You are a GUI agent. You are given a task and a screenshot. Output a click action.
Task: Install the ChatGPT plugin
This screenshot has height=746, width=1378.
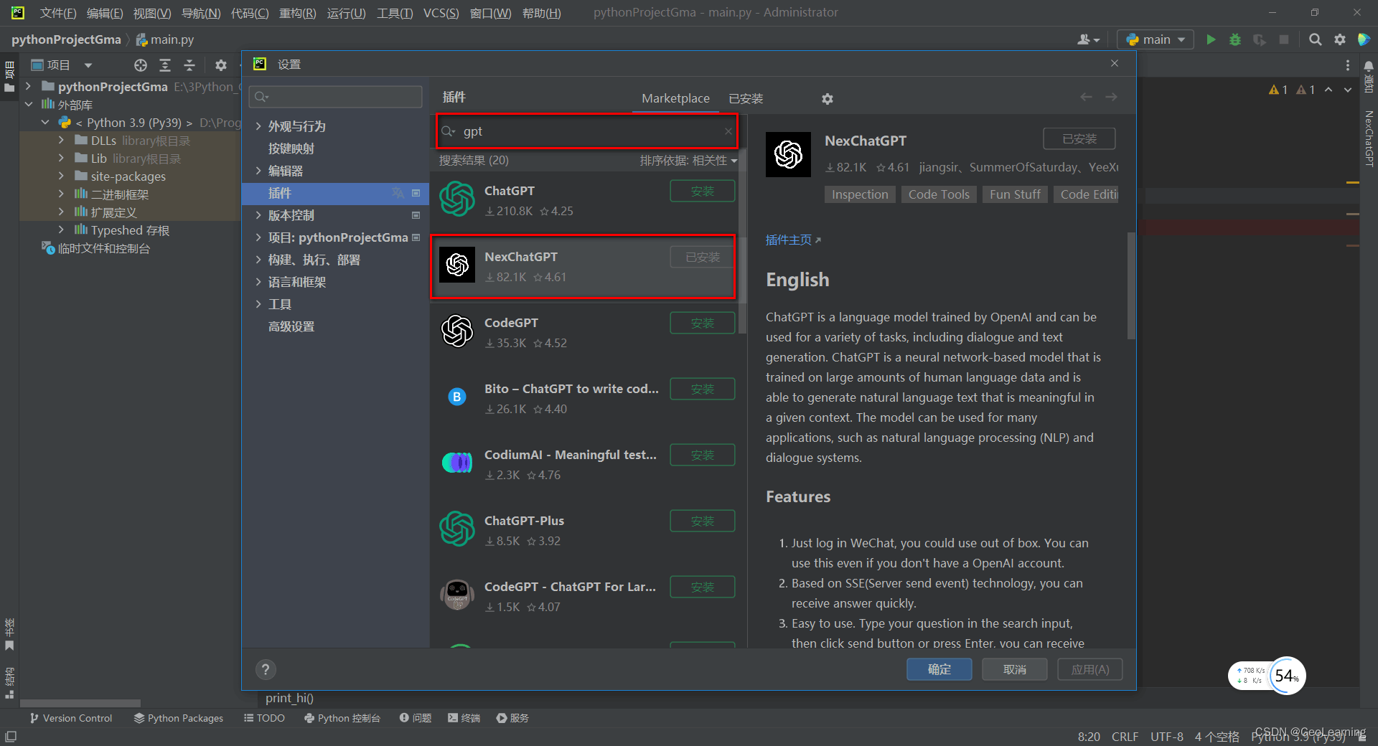pyautogui.click(x=702, y=192)
